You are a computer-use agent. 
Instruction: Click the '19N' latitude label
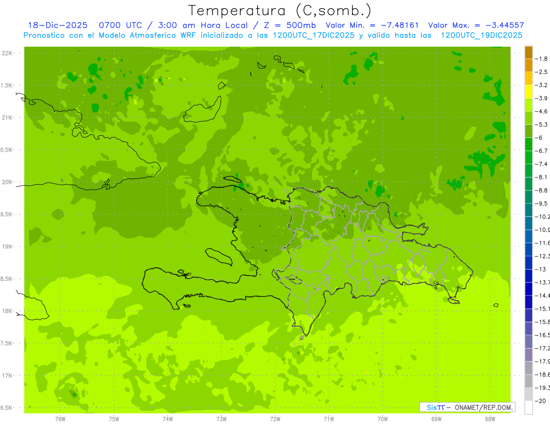pos(8,247)
